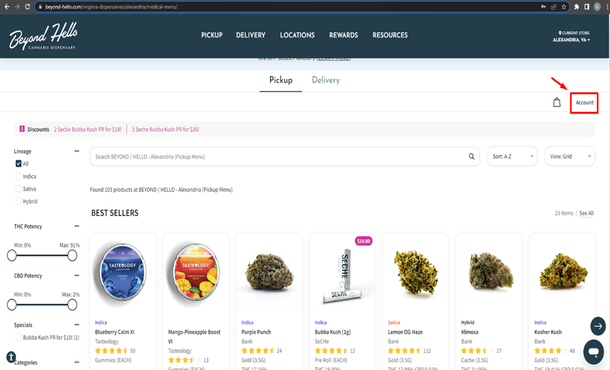The height and width of the screenshot is (370, 610).
Task: Click the search magnifier icon
Action: click(x=472, y=157)
